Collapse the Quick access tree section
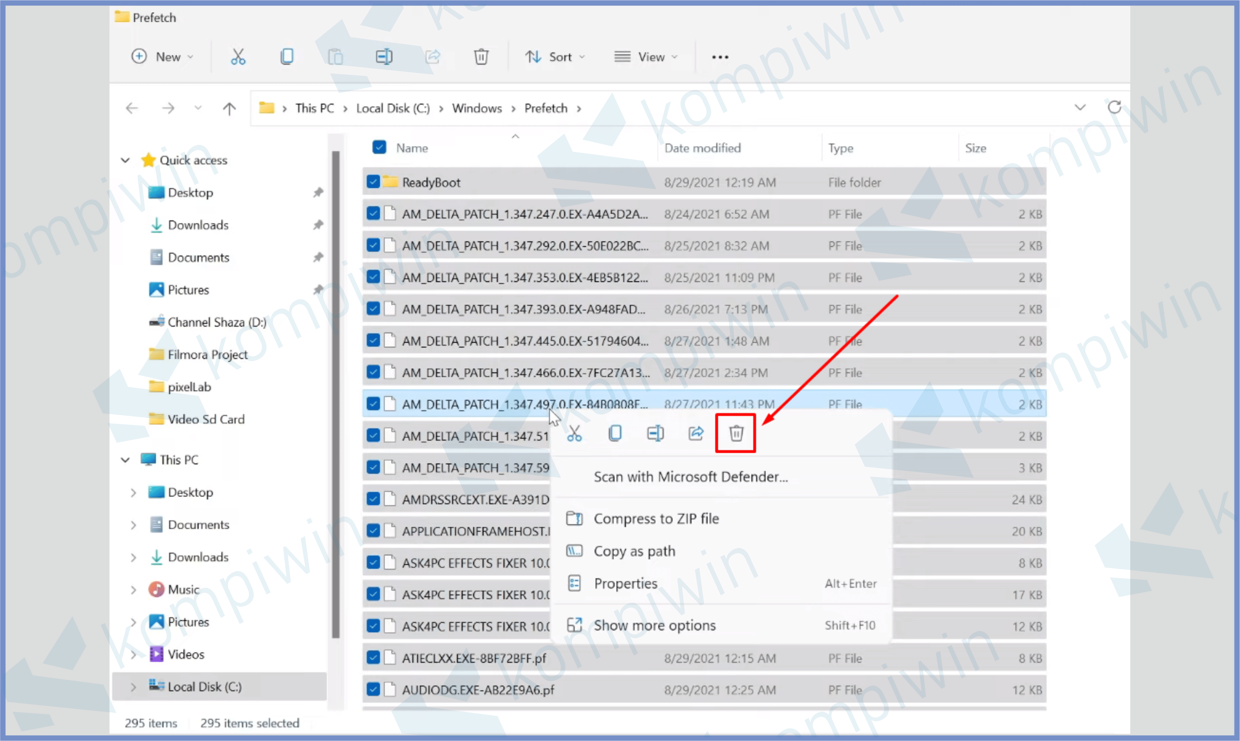This screenshot has height=741, width=1240. [125, 160]
